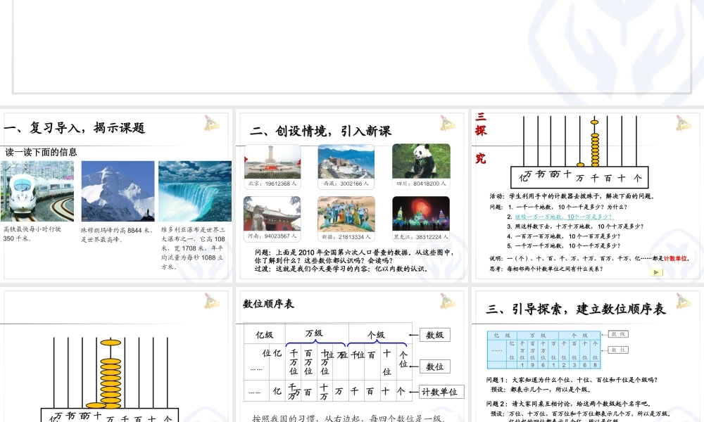Click the yellow next-arrow on the exploration slide
704x422 pixels.
pos(657,273)
